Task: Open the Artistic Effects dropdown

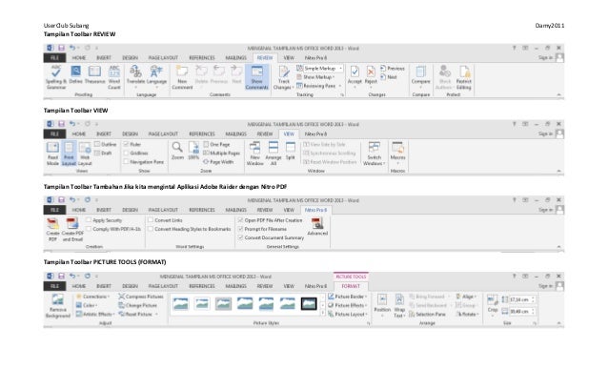Action: [95, 314]
